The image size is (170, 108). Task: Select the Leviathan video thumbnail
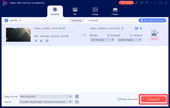pos(18,35)
